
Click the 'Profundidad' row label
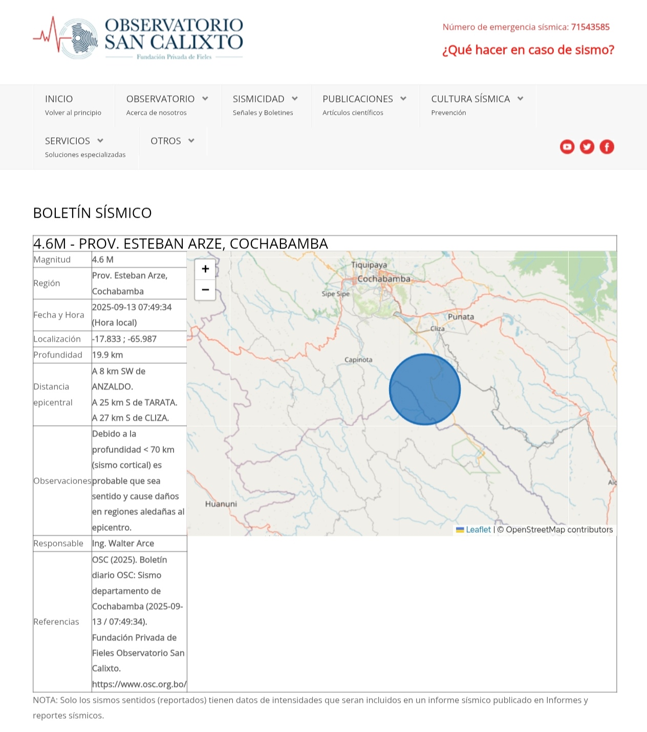click(58, 355)
